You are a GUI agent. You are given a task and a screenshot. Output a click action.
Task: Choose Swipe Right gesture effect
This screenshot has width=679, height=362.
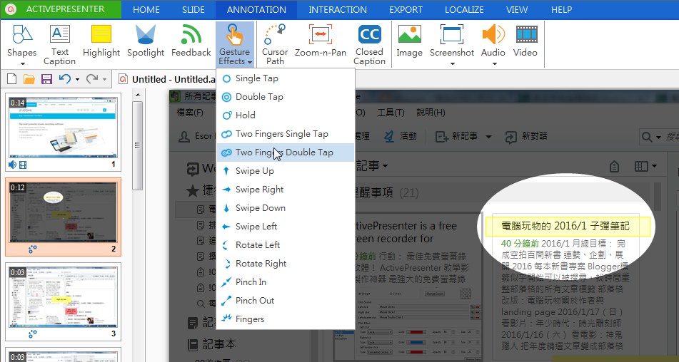tap(286, 190)
